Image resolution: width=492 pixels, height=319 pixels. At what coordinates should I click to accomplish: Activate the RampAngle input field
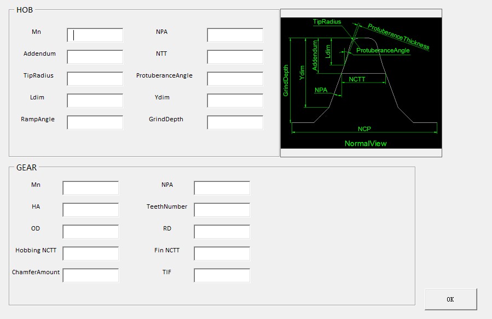tap(95, 122)
